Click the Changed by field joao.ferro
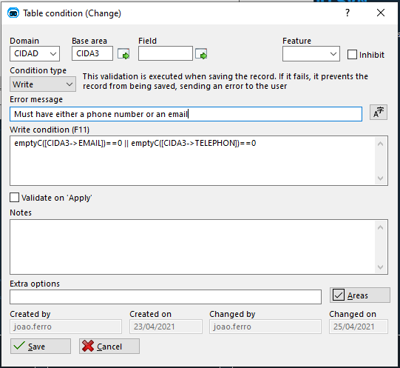Viewport: 400px width, 368px height. 265,327
